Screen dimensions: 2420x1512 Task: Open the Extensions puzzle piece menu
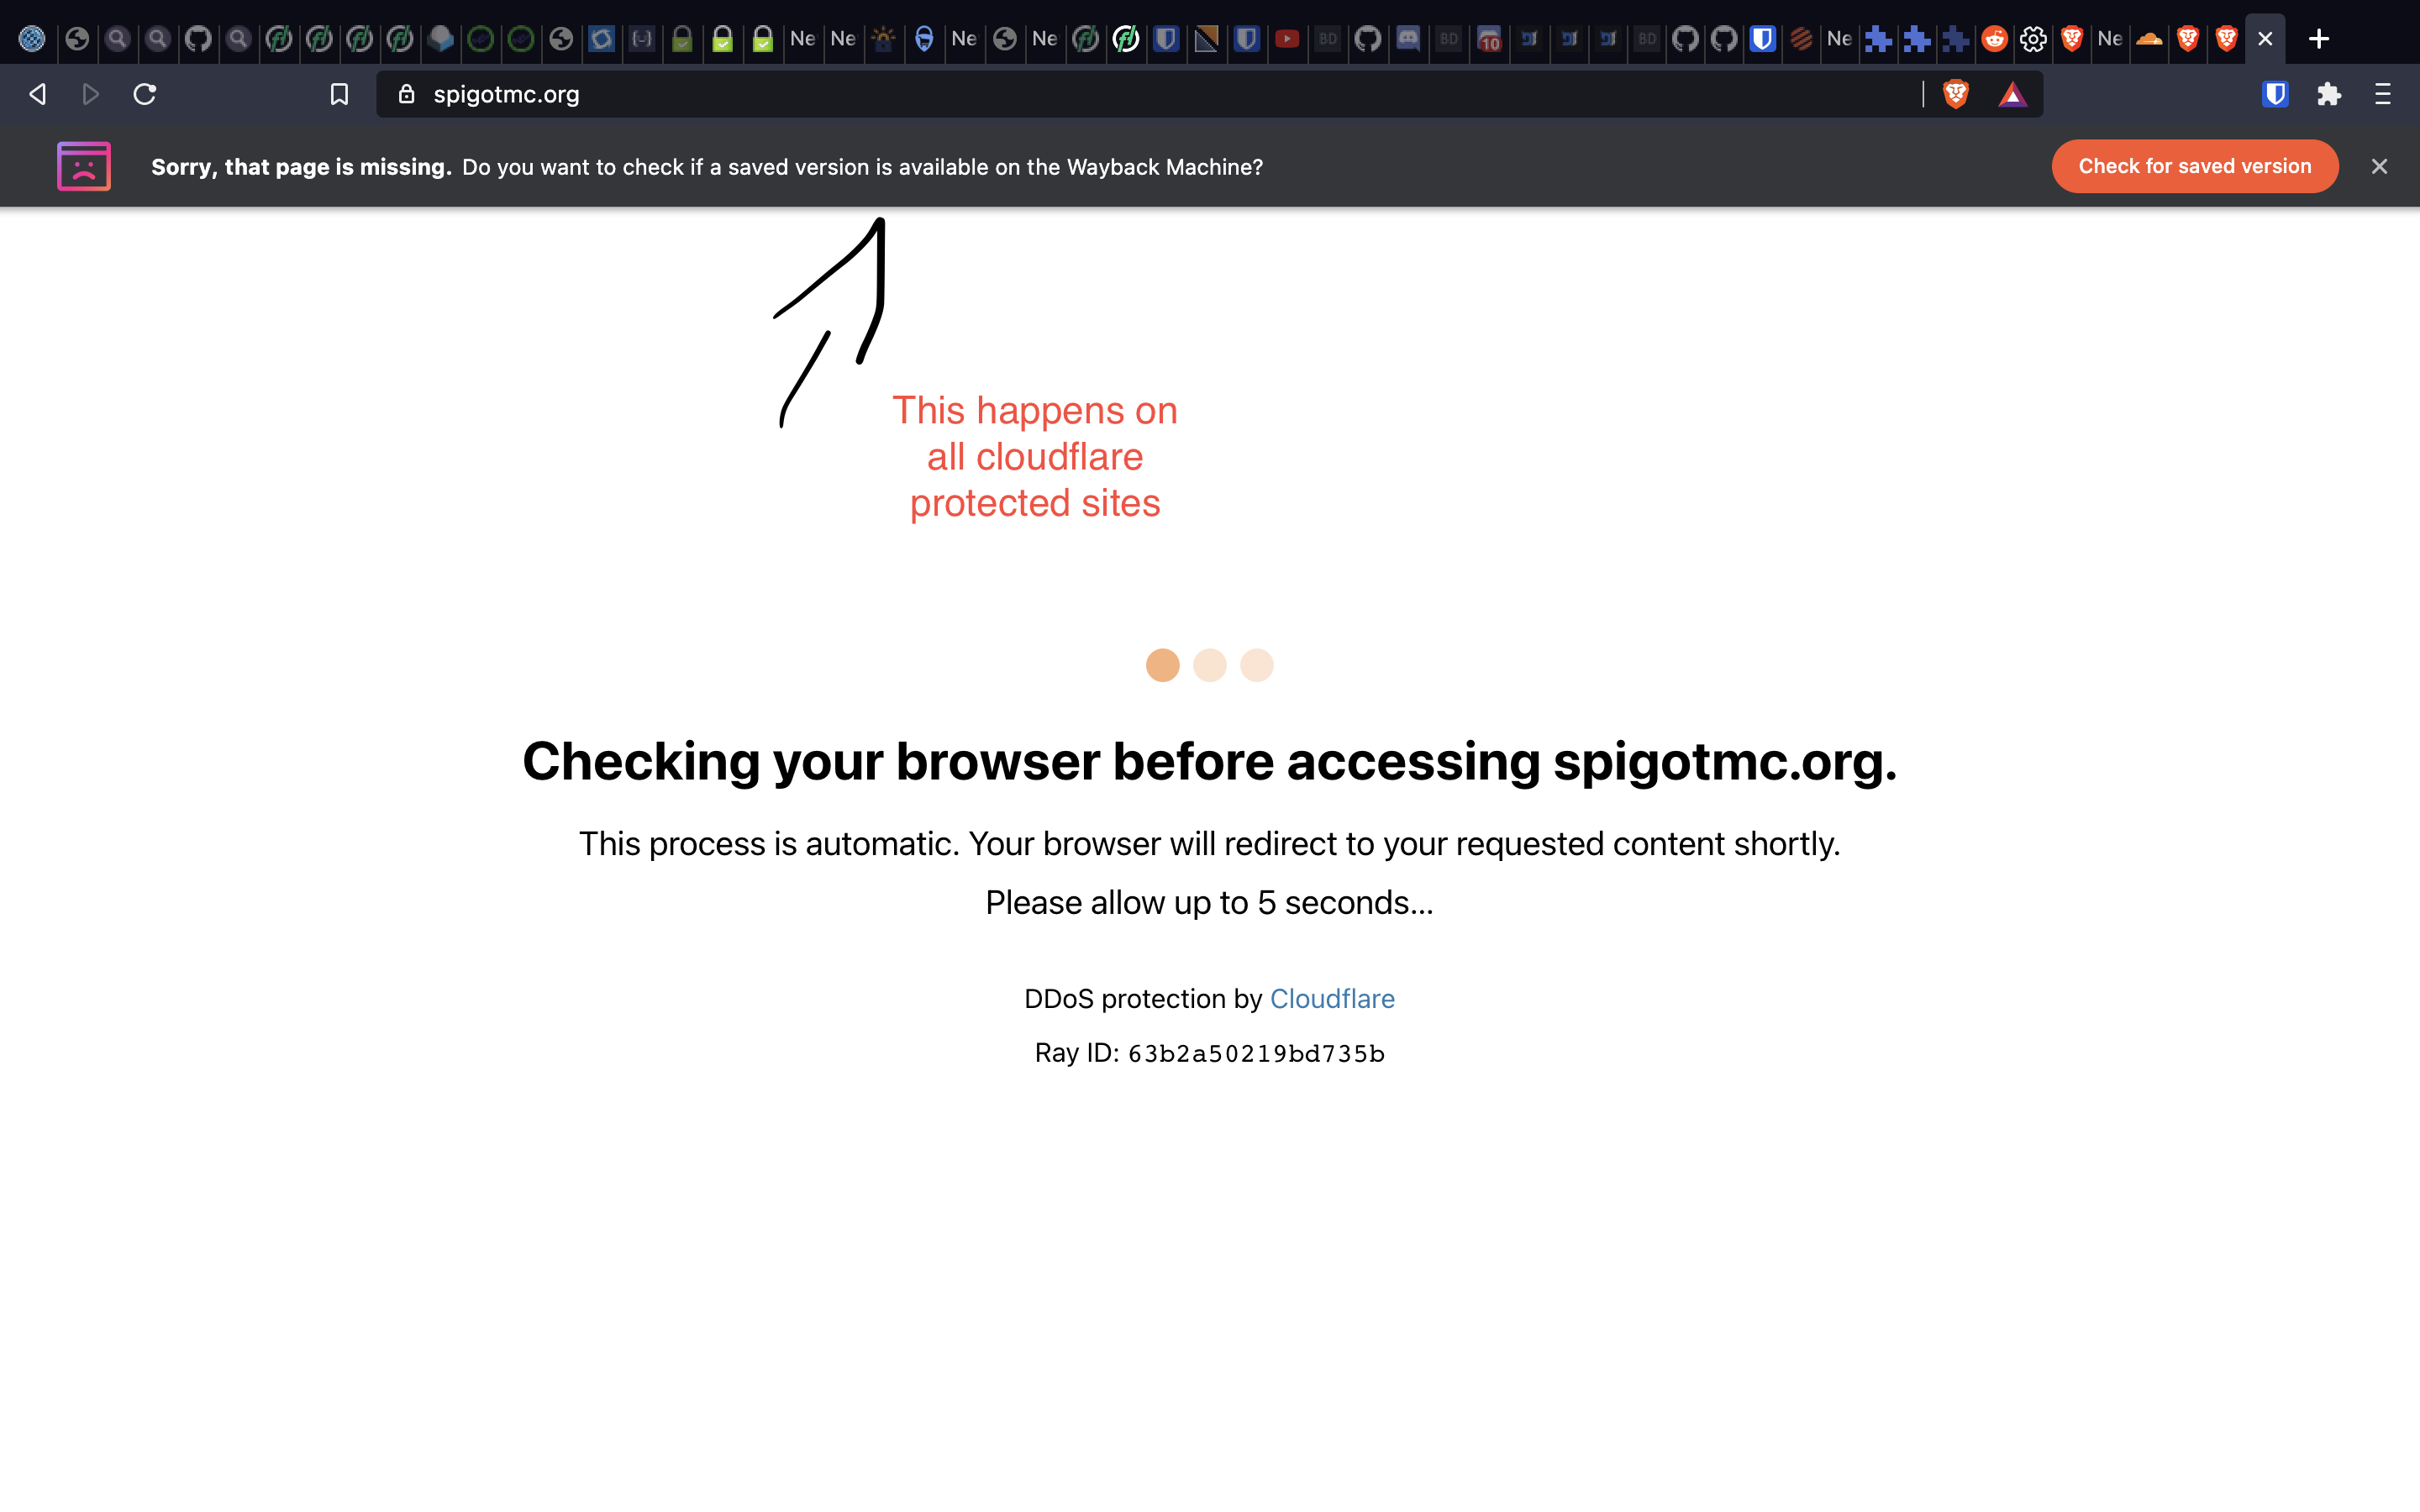pyautogui.click(x=2329, y=94)
